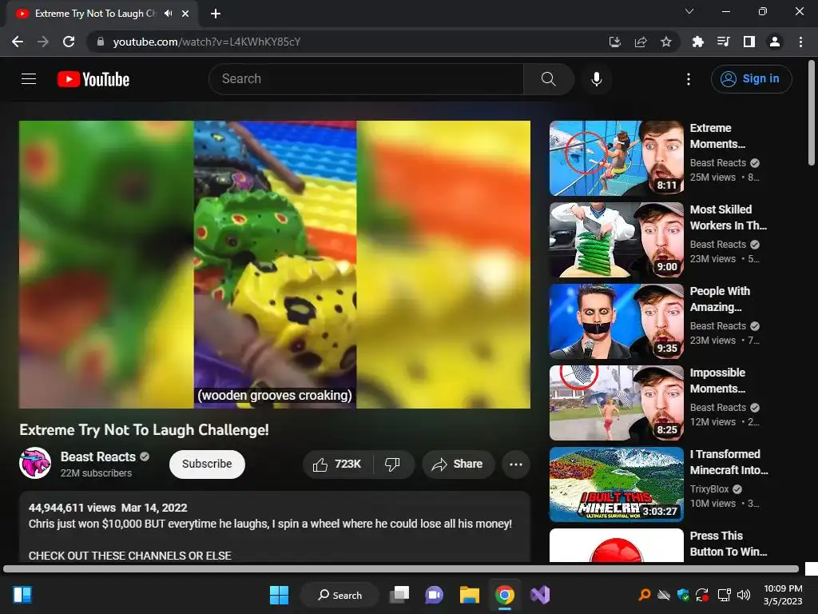This screenshot has height=614, width=818.
Task: Open Extreme Moments video thumbnail
Action: click(617, 158)
